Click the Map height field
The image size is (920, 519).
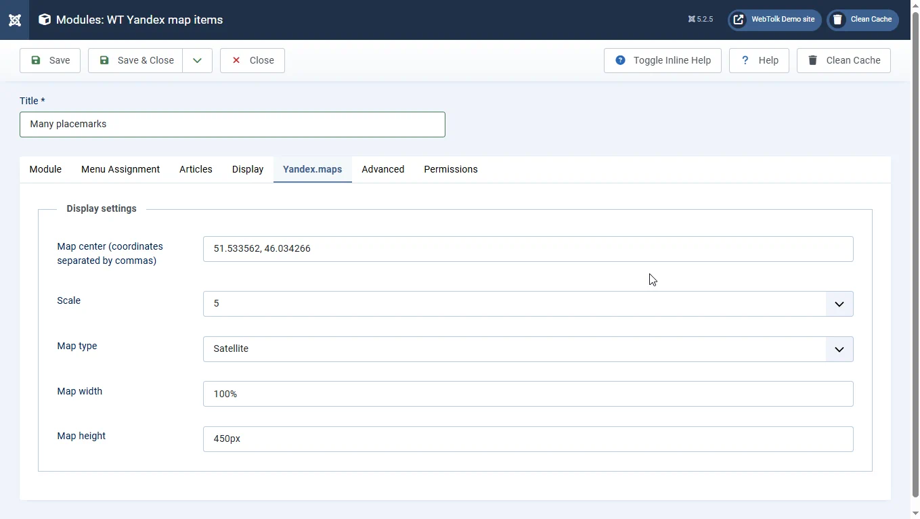pos(528,439)
